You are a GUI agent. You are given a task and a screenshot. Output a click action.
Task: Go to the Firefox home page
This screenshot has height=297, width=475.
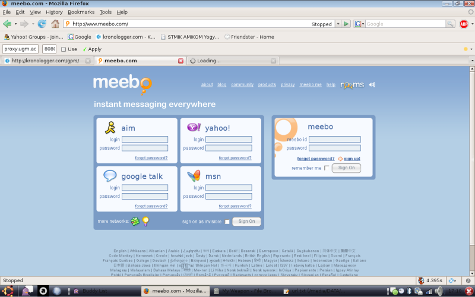click(55, 24)
